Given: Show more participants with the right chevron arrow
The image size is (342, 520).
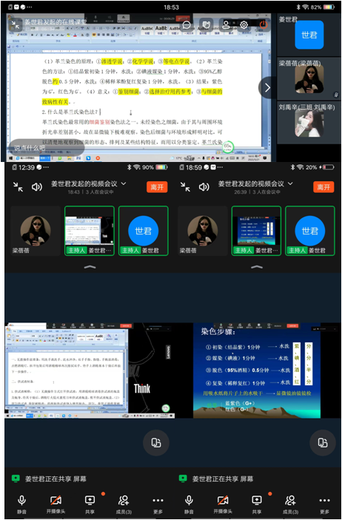Looking at the screenshot, I should pyautogui.click(x=267, y=87).
